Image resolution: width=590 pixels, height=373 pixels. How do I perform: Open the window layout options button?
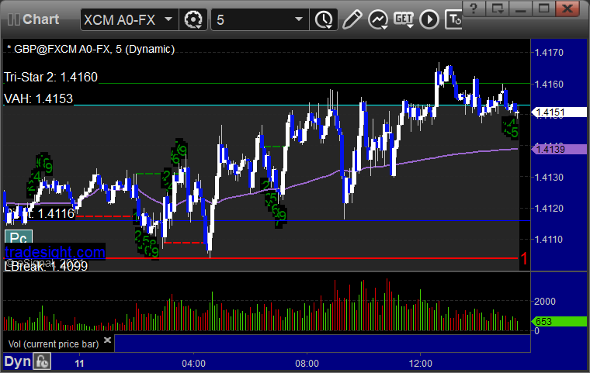[x=497, y=8]
